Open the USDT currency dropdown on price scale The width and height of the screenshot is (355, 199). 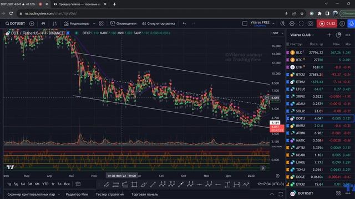tap(277, 33)
